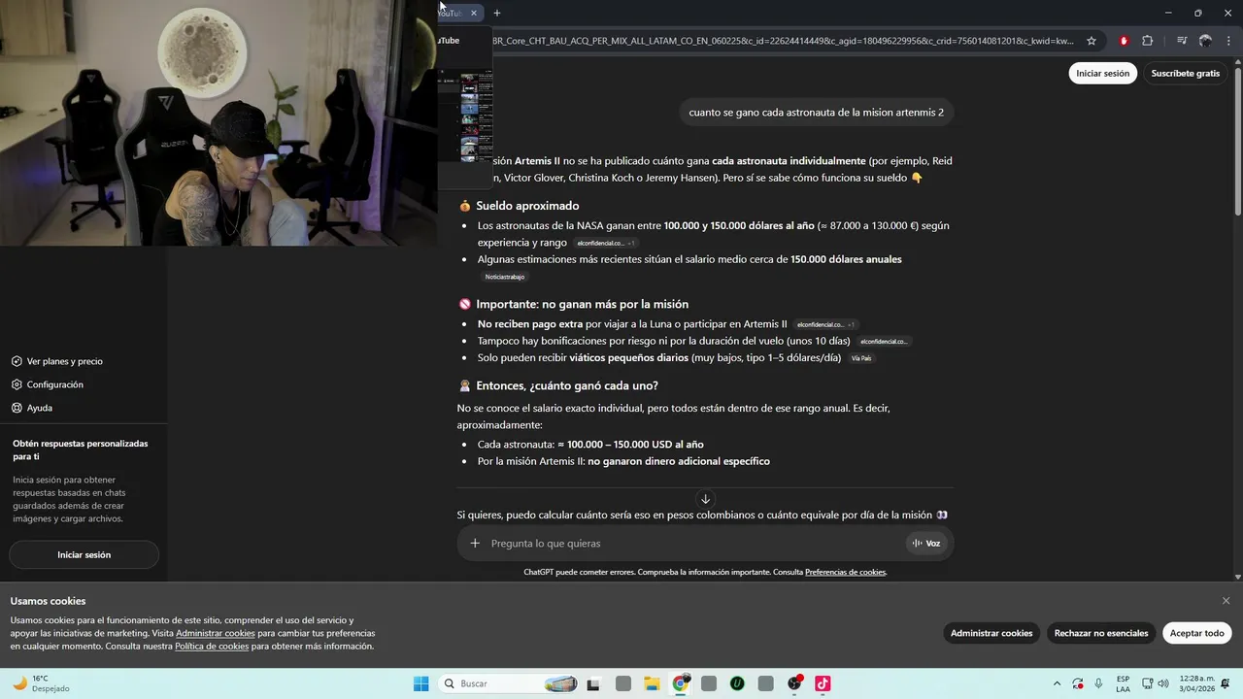1243x699 pixels.
Task: Click Iniciar sesión in the top header
Action: click(x=1102, y=73)
